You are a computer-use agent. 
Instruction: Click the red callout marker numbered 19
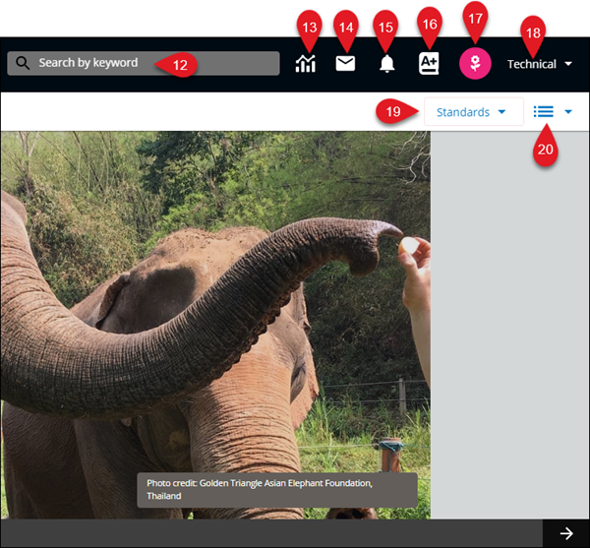[x=393, y=112]
